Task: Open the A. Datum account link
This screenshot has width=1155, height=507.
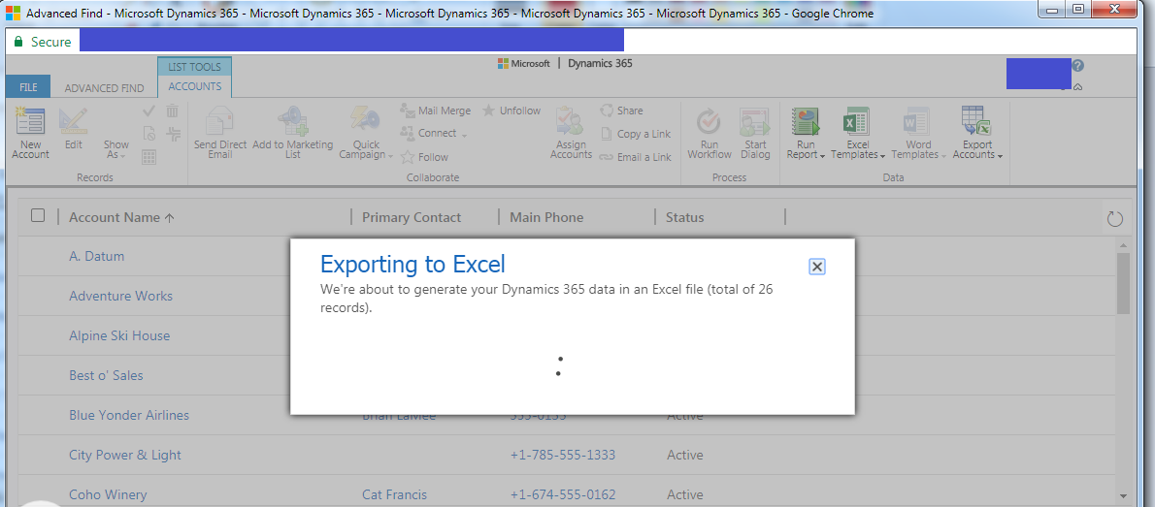Action: point(96,256)
